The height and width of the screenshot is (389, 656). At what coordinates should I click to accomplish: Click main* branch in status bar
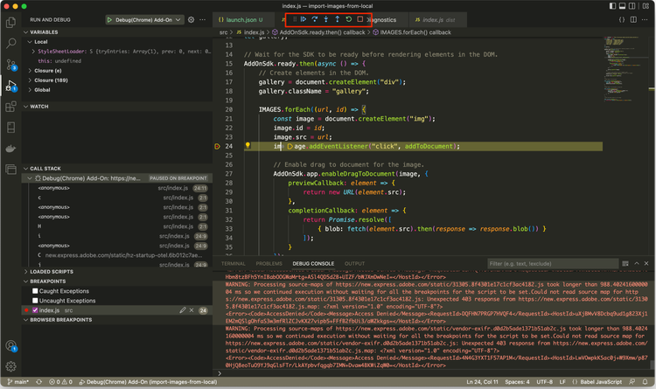point(18,382)
